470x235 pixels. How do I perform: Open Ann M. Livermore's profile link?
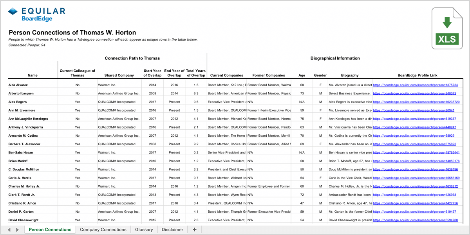(x=414, y=110)
